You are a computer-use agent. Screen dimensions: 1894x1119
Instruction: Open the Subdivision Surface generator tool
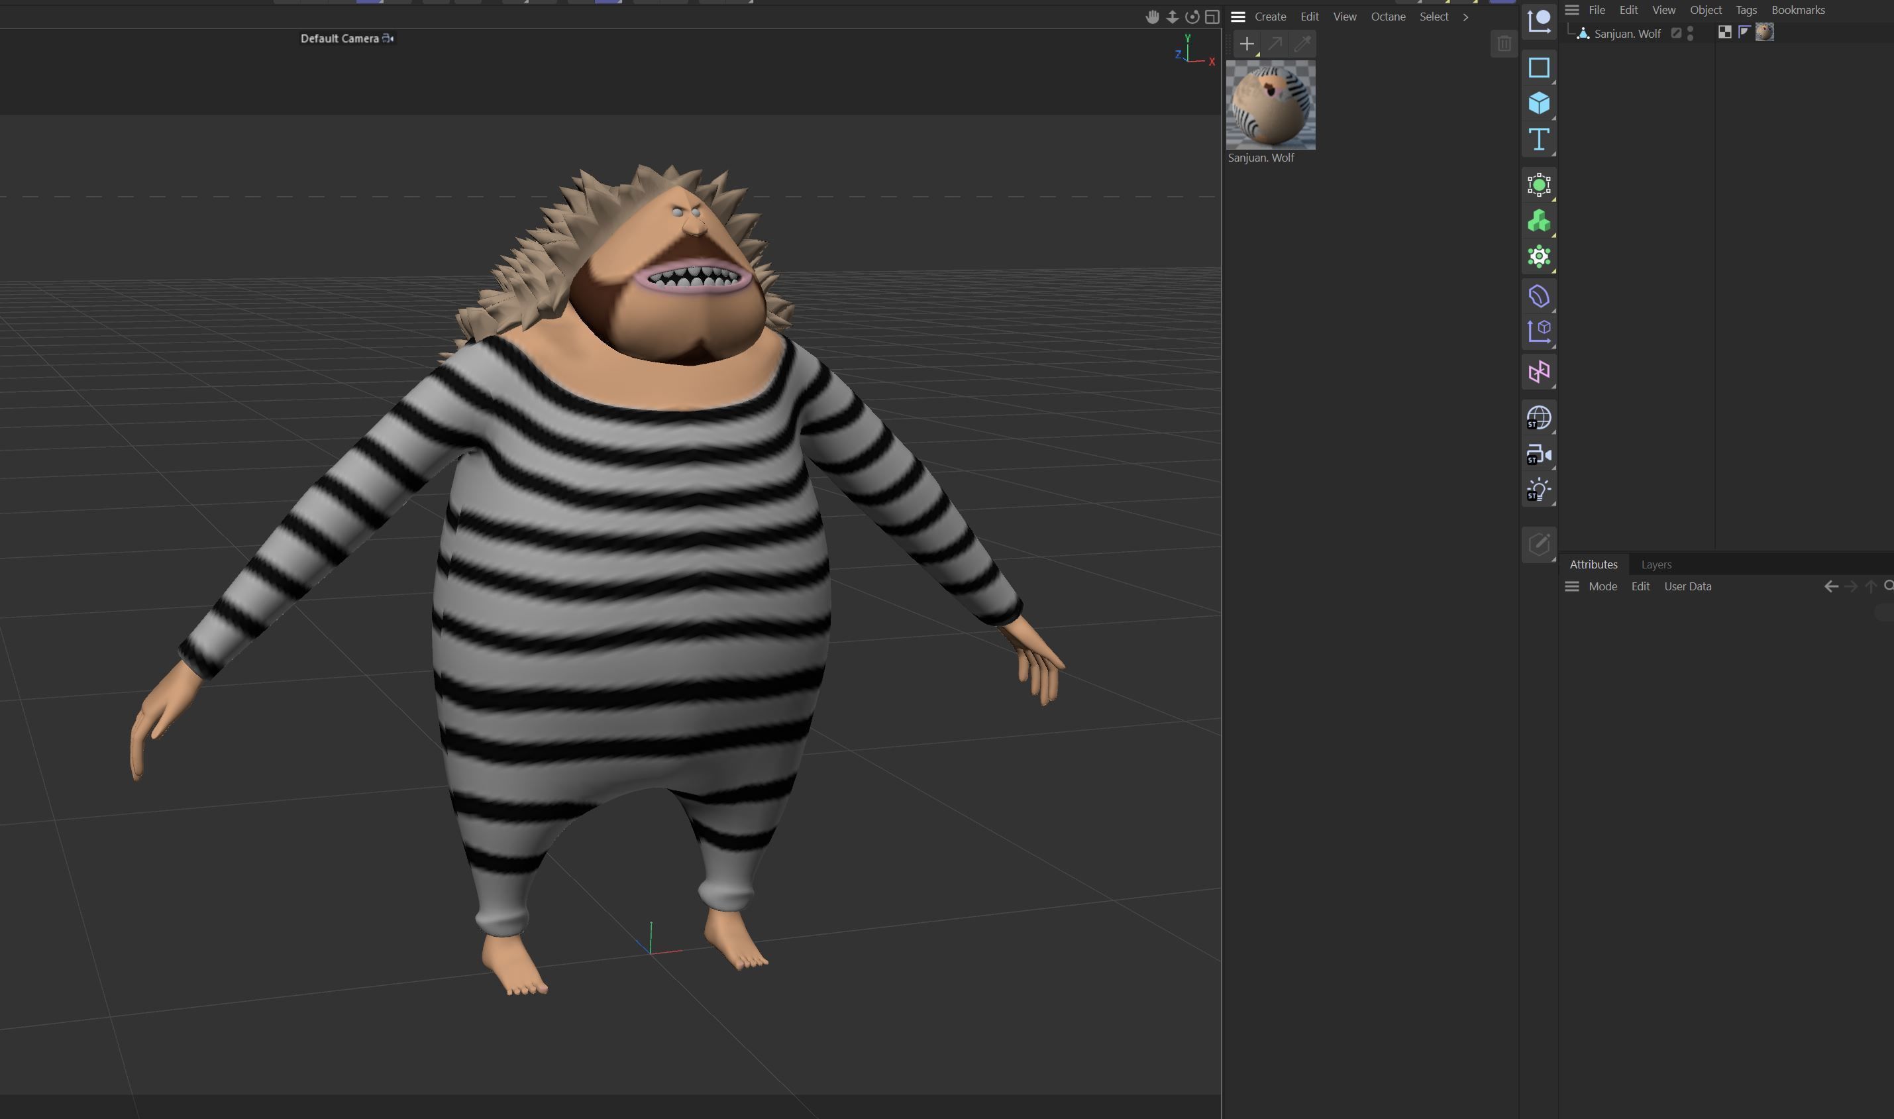[1538, 185]
